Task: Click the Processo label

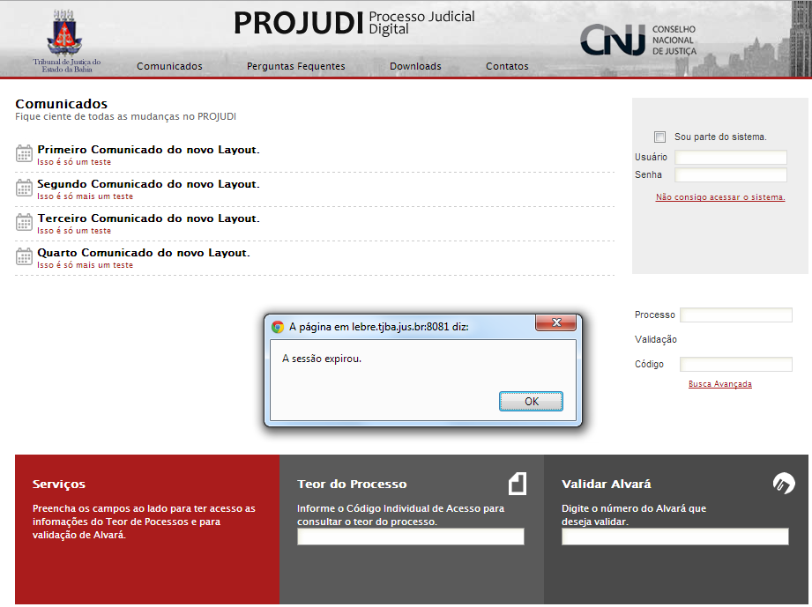Action: pos(655,315)
